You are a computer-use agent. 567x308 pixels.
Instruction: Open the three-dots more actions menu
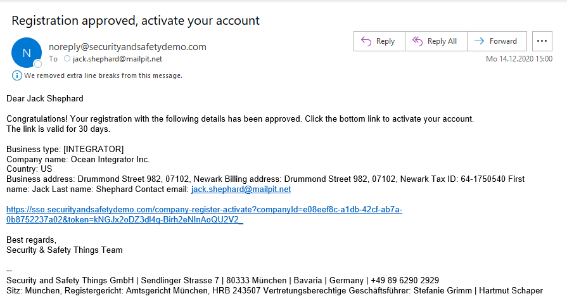click(542, 41)
